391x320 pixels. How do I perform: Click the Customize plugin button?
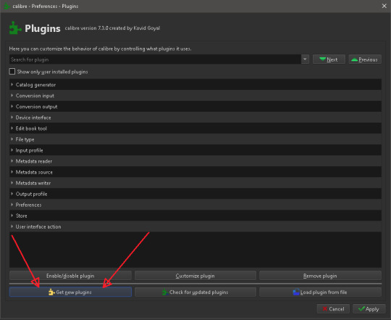(x=195, y=276)
